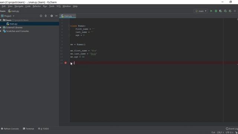The height and width of the screenshot is (134, 238).
Task: Click scroll-from-source target icon in Project panel
Action: tap(41, 16)
